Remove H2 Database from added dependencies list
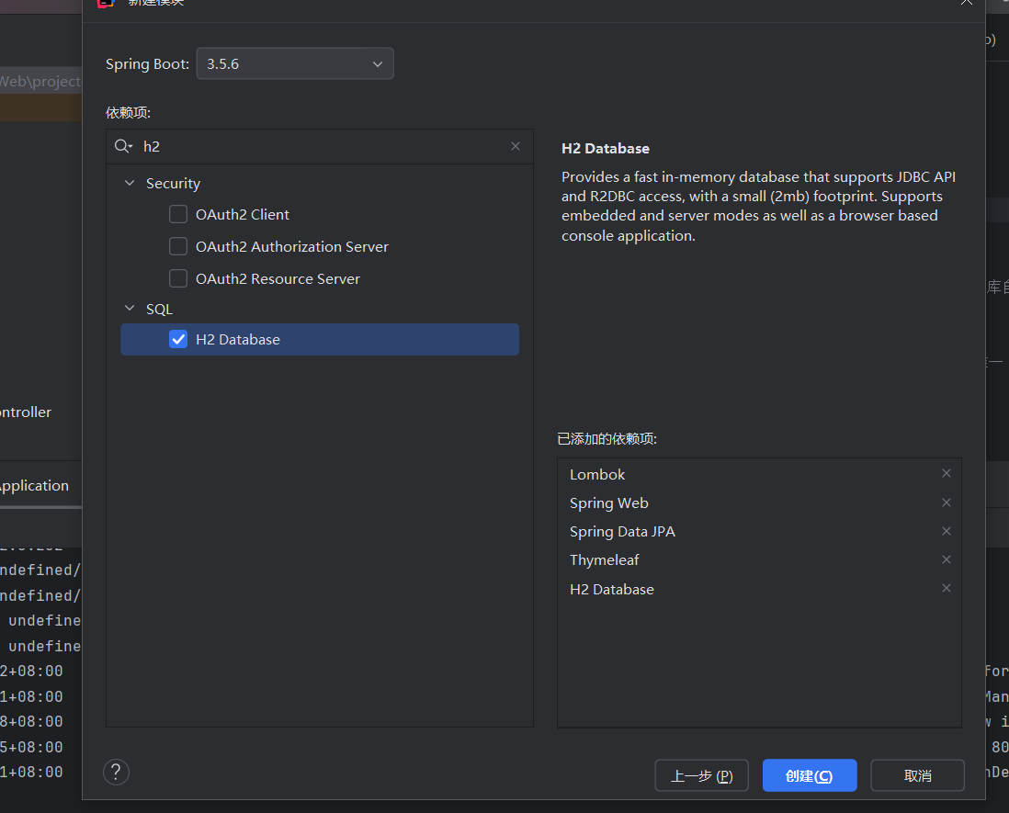The height and width of the screenshot is (813, 1009). [946, 588]
